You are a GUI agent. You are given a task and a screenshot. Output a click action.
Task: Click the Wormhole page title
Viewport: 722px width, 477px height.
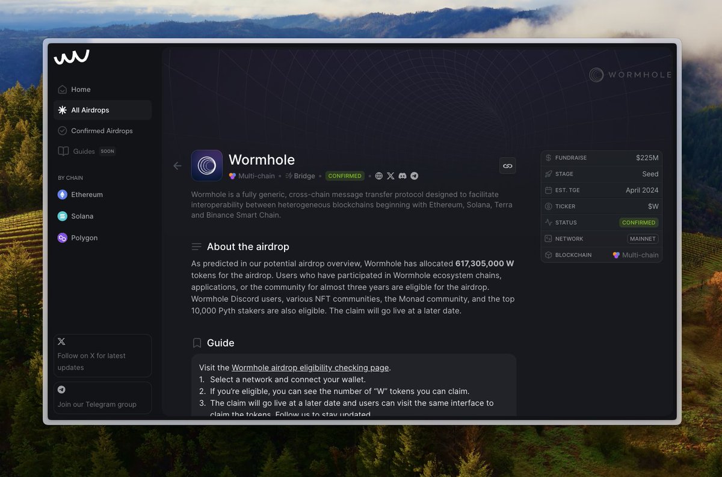262,160
